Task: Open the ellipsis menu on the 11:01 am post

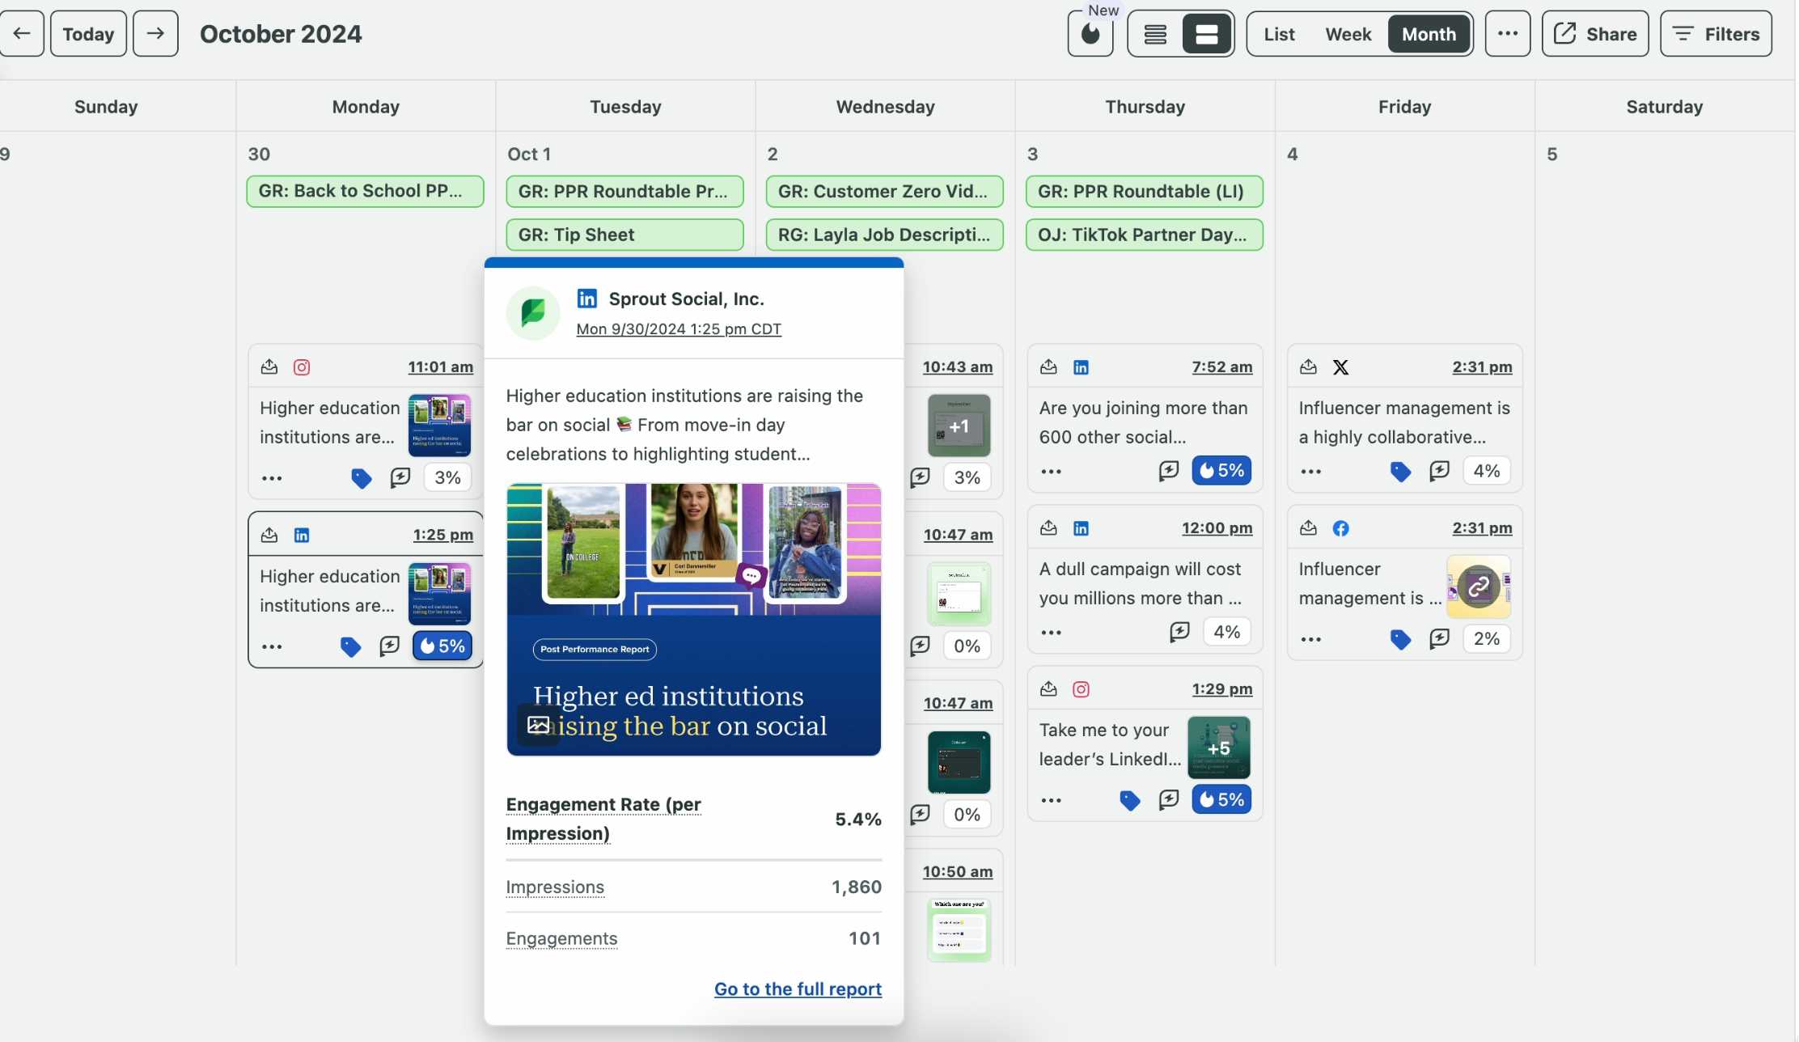Action: [x=272, y=478]
